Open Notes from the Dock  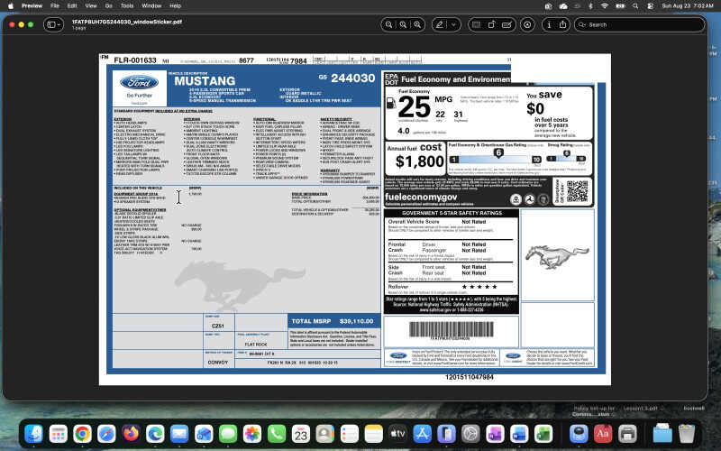point(373,434)
